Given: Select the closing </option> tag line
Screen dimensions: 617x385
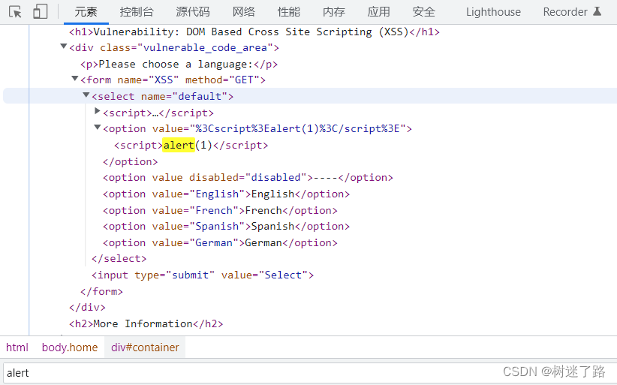Looking at the screenshot, I should 131,161.
